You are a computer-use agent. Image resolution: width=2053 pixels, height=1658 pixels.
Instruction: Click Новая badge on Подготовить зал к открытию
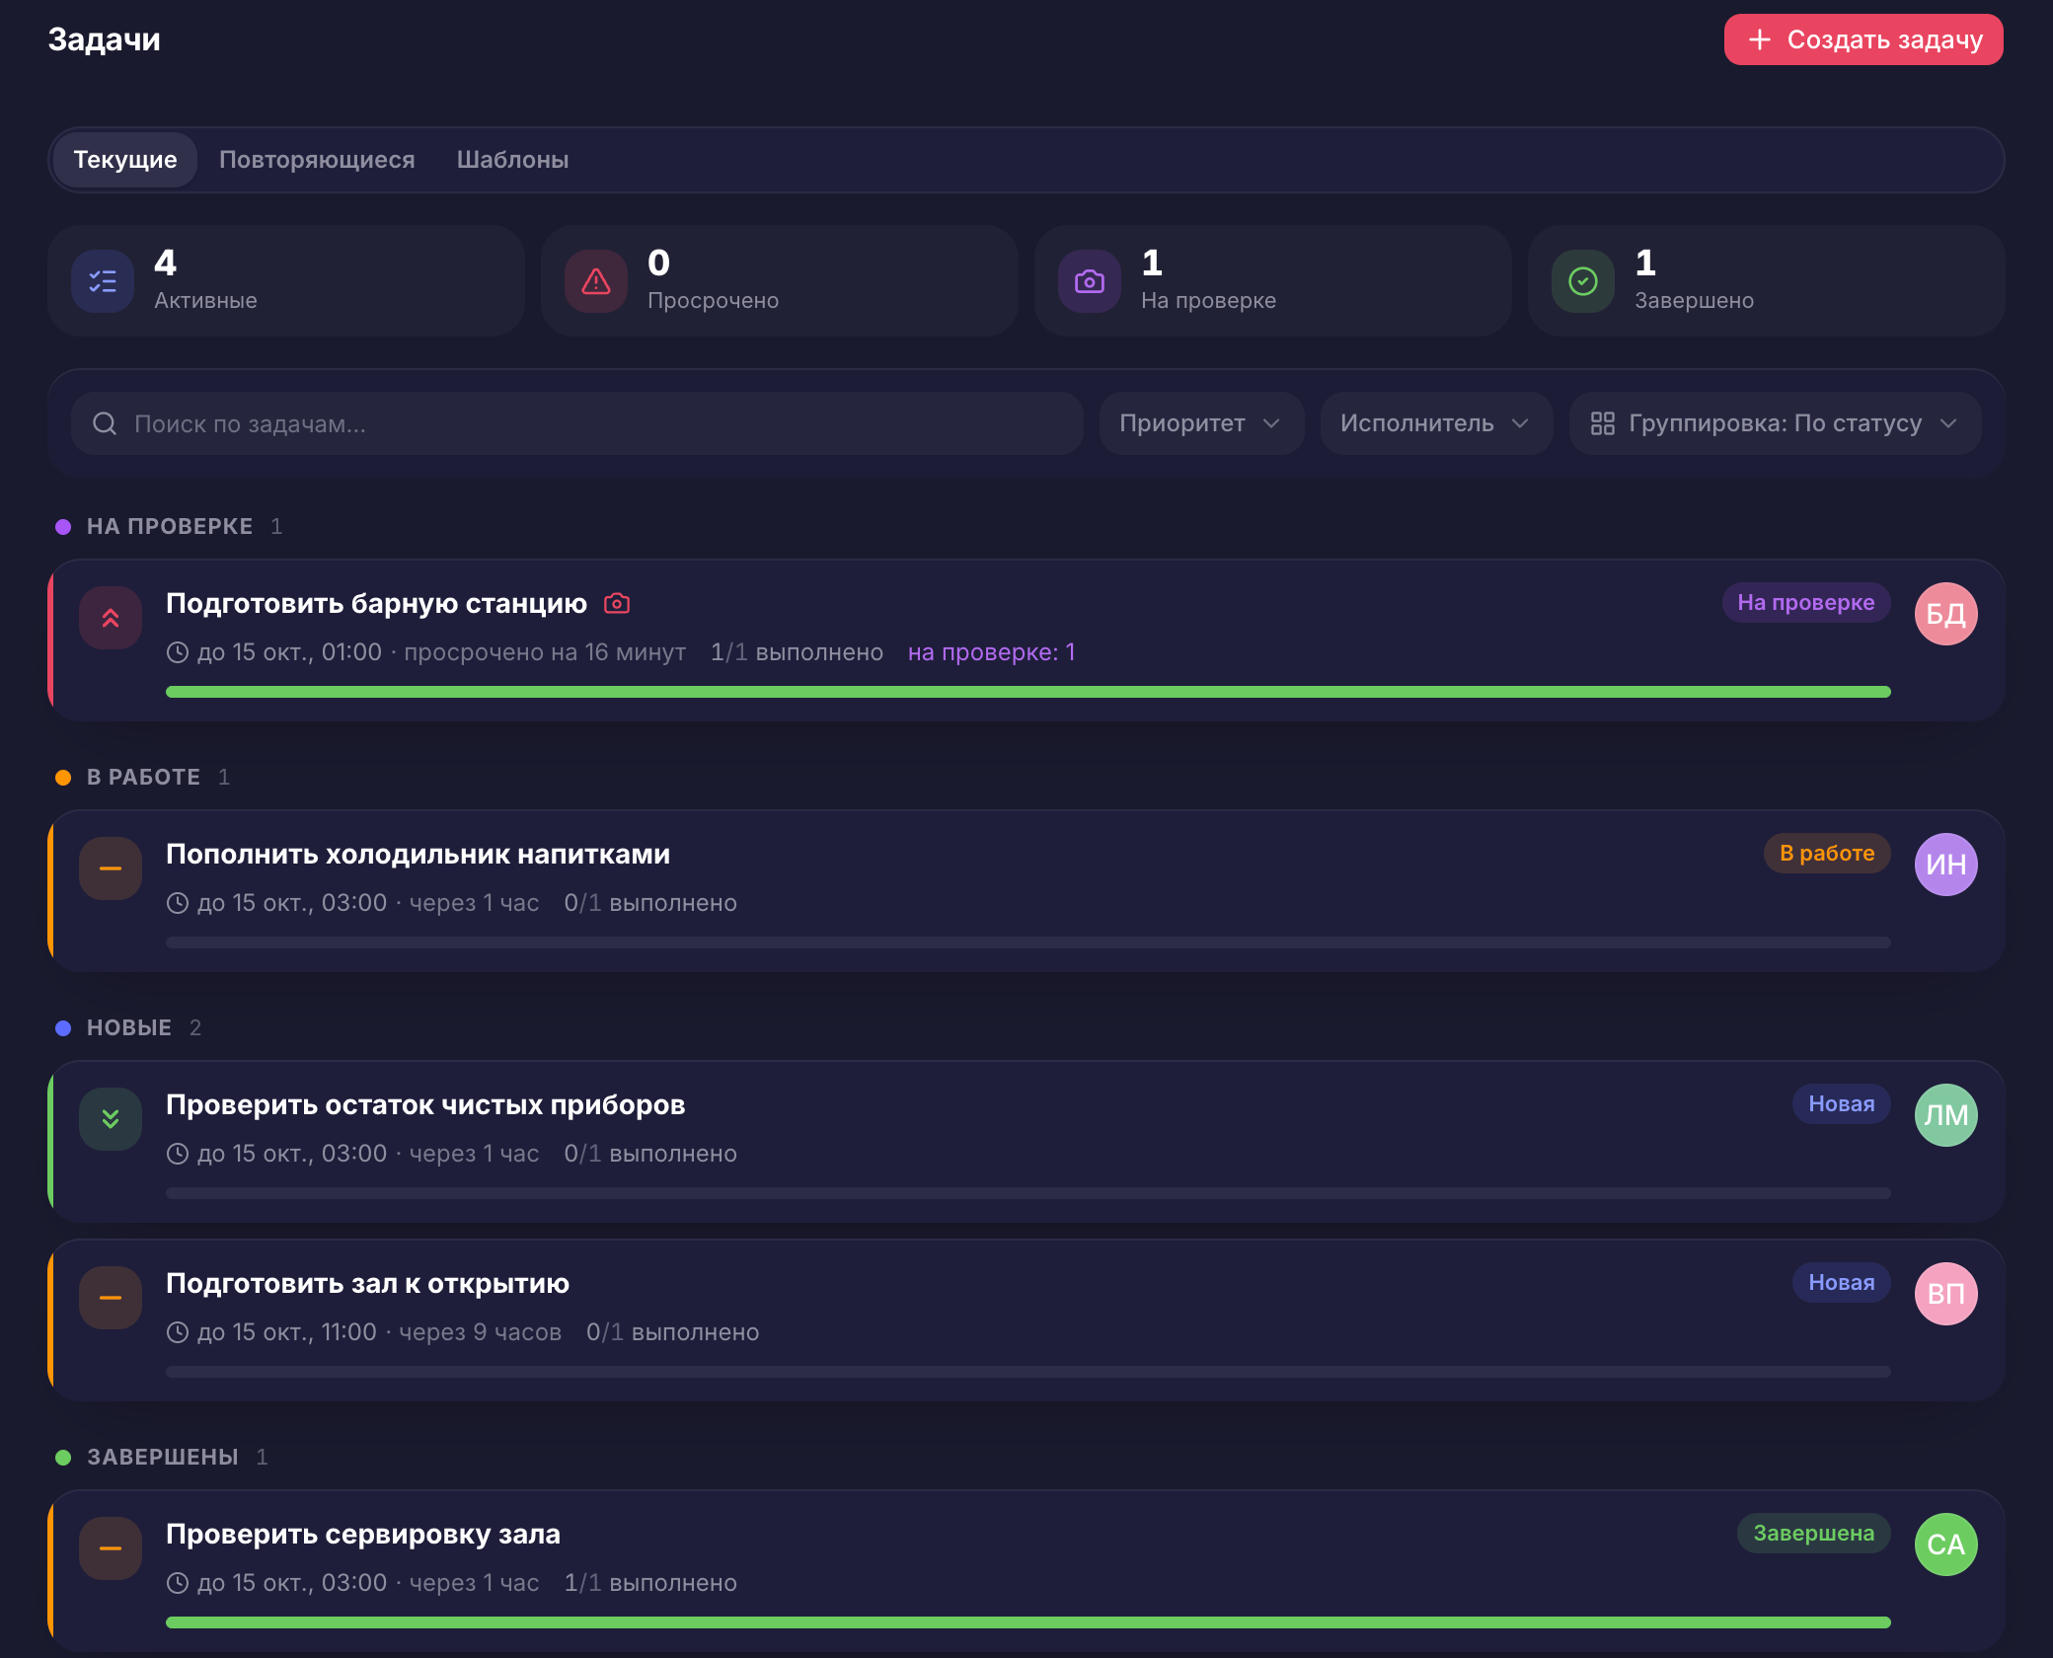point(1841,1283)
